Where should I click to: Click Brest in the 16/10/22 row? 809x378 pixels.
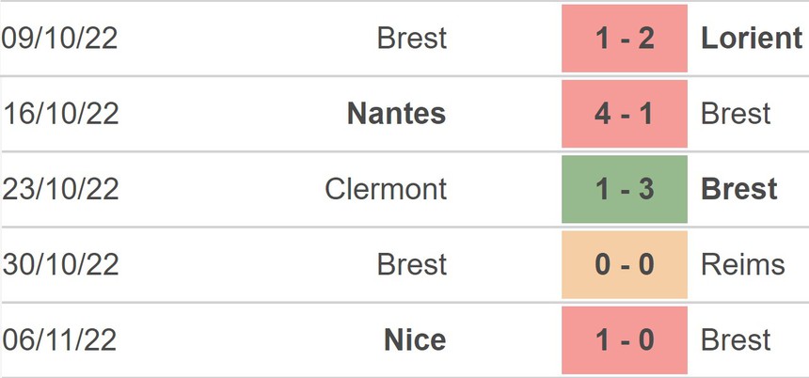click(736, 114)
